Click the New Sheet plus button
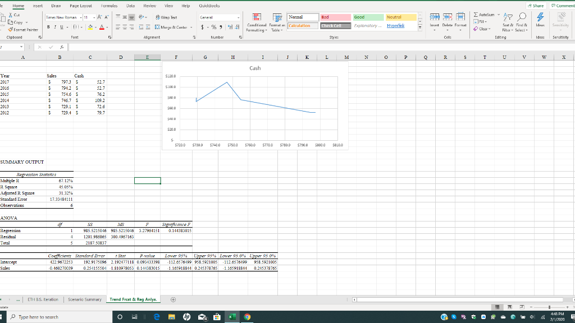 173,299
